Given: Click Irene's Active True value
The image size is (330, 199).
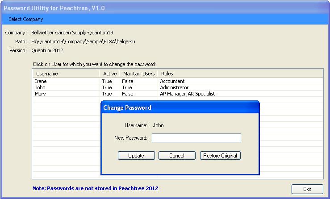Looking at the screenshot, I should tap(107, 81).
